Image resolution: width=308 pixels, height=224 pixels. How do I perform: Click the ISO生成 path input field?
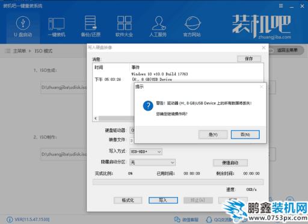click(64, 87)
